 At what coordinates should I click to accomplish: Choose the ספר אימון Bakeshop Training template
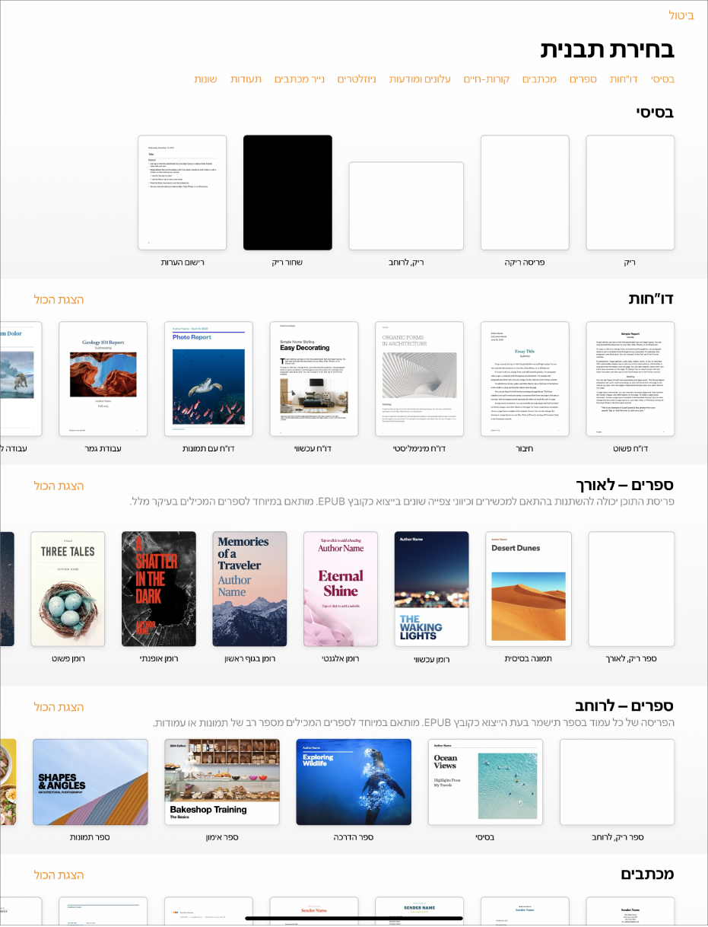[x=222, y=782]
